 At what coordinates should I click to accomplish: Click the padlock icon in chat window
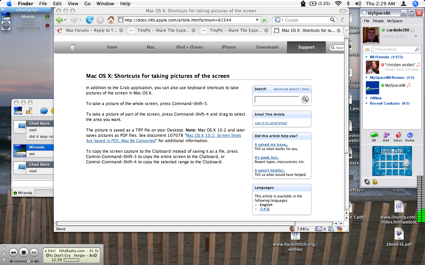tap(29, 111)
